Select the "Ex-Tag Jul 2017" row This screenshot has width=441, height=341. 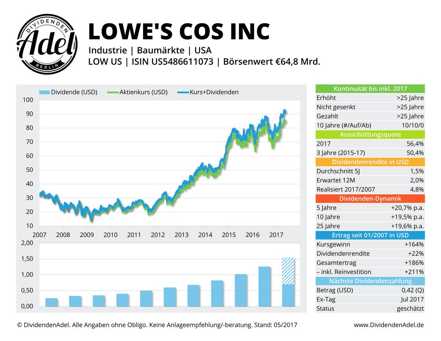tap(370, 299)
